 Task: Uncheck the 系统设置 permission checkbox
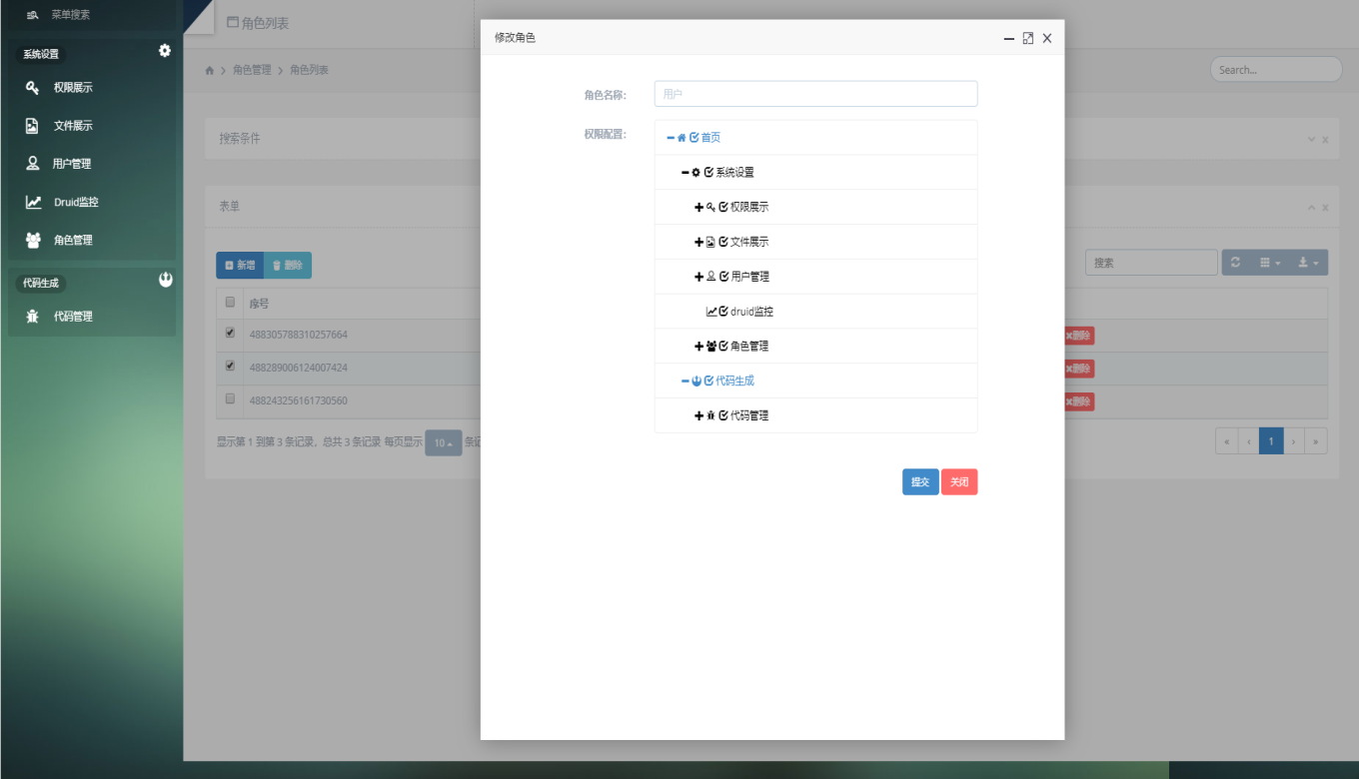(x=708, y=173)
